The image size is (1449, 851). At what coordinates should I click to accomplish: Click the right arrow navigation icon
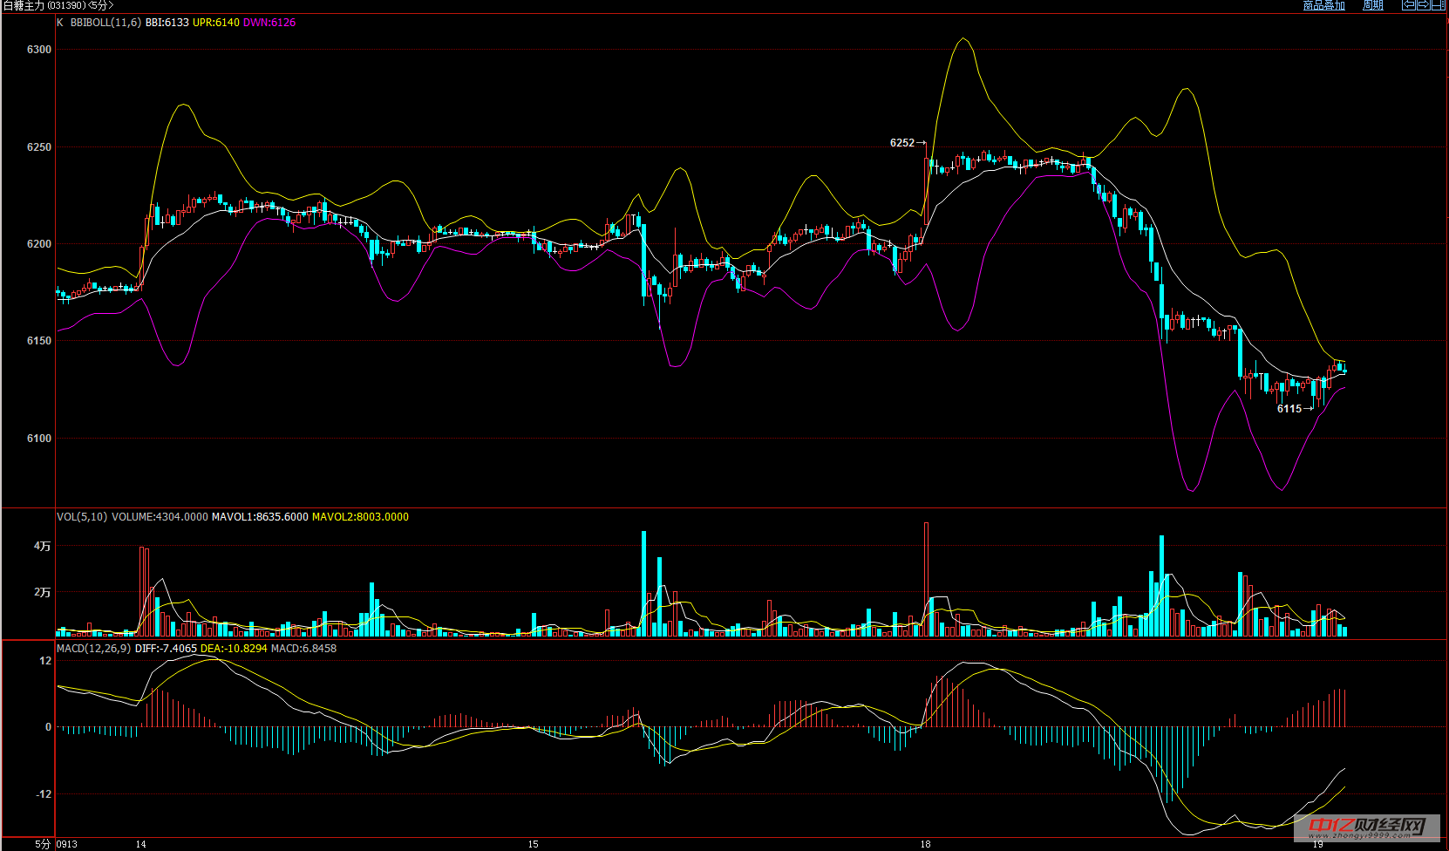(x=1424, y=5)
